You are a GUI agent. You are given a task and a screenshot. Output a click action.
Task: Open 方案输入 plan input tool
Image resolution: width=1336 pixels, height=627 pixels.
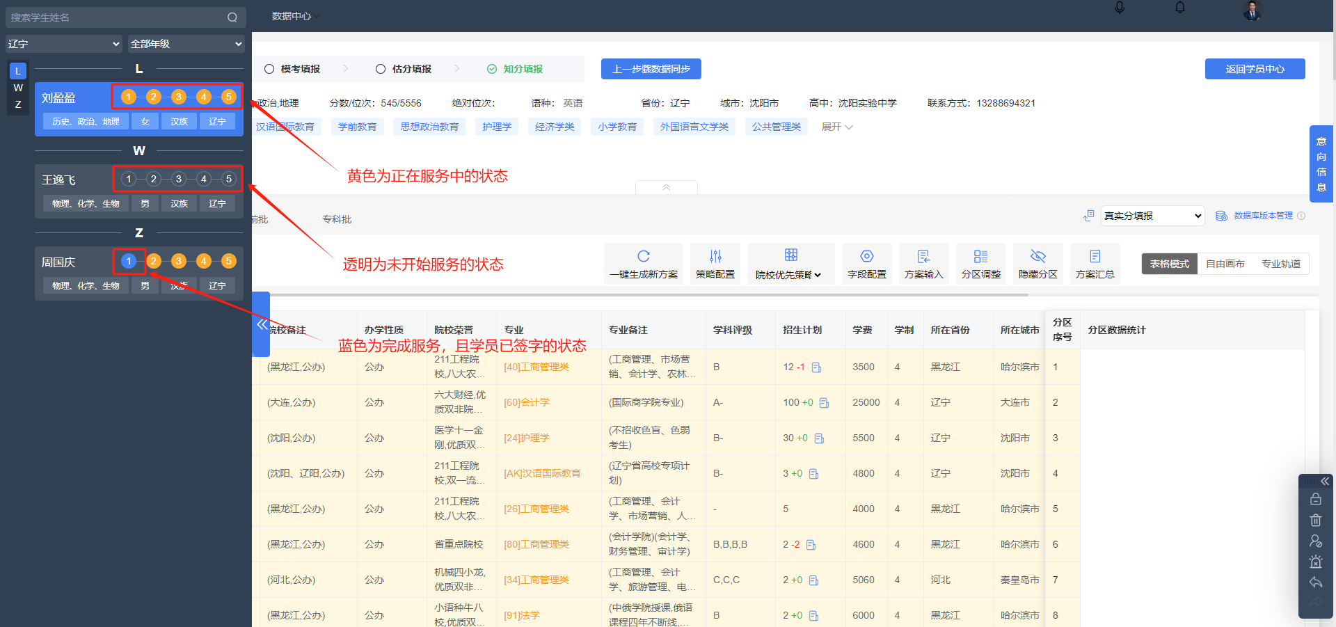tap(923, 263)
